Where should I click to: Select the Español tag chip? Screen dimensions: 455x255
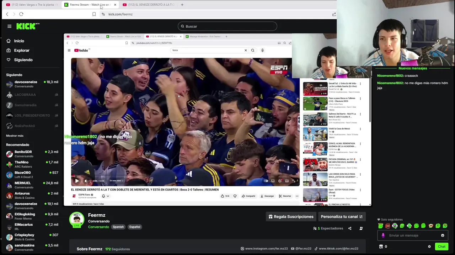(x=135, y=227)
